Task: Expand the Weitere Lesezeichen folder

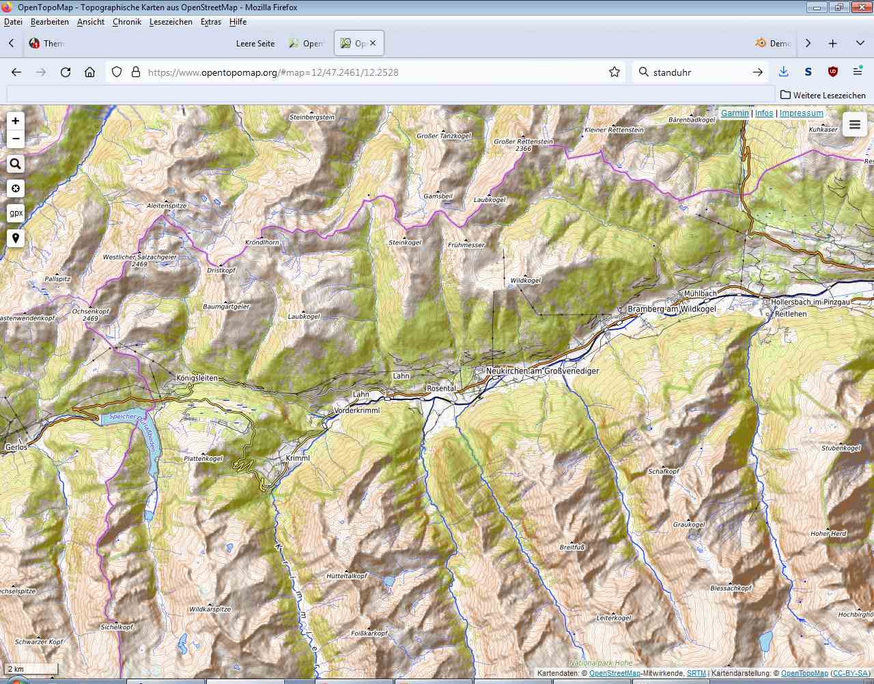Action: coord(823,95)
